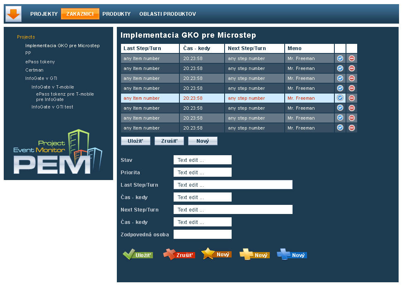Click the PEM Project Event Monitor logo
The width and height of the screenshot is (404, 286).
[x=58, y=152]
